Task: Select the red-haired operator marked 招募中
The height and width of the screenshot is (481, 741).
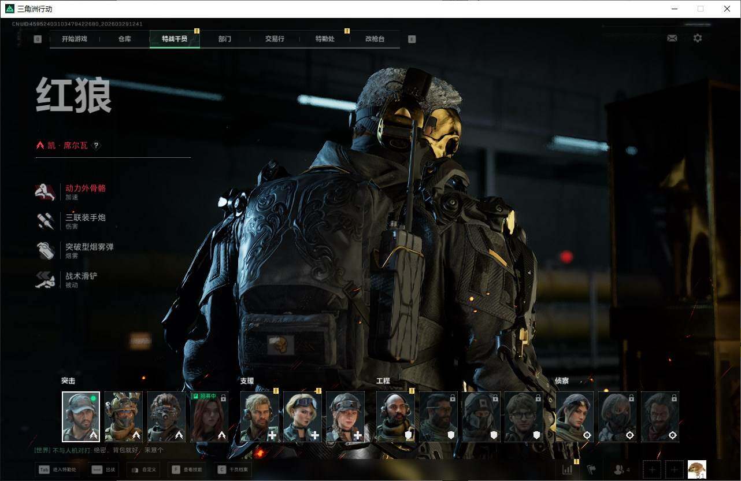Action: click(209, 417)
